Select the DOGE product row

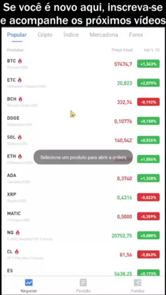(83, 121)
